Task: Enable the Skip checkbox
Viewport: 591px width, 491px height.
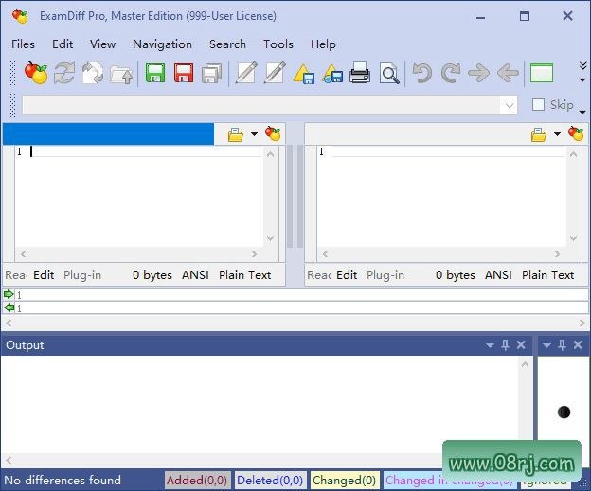Action: pos(538,105)
